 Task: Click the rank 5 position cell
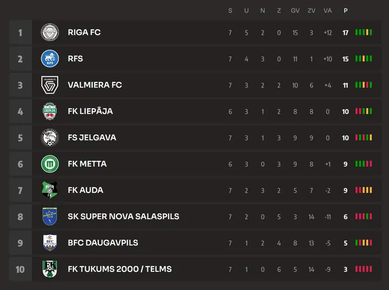tap(20, 138)
